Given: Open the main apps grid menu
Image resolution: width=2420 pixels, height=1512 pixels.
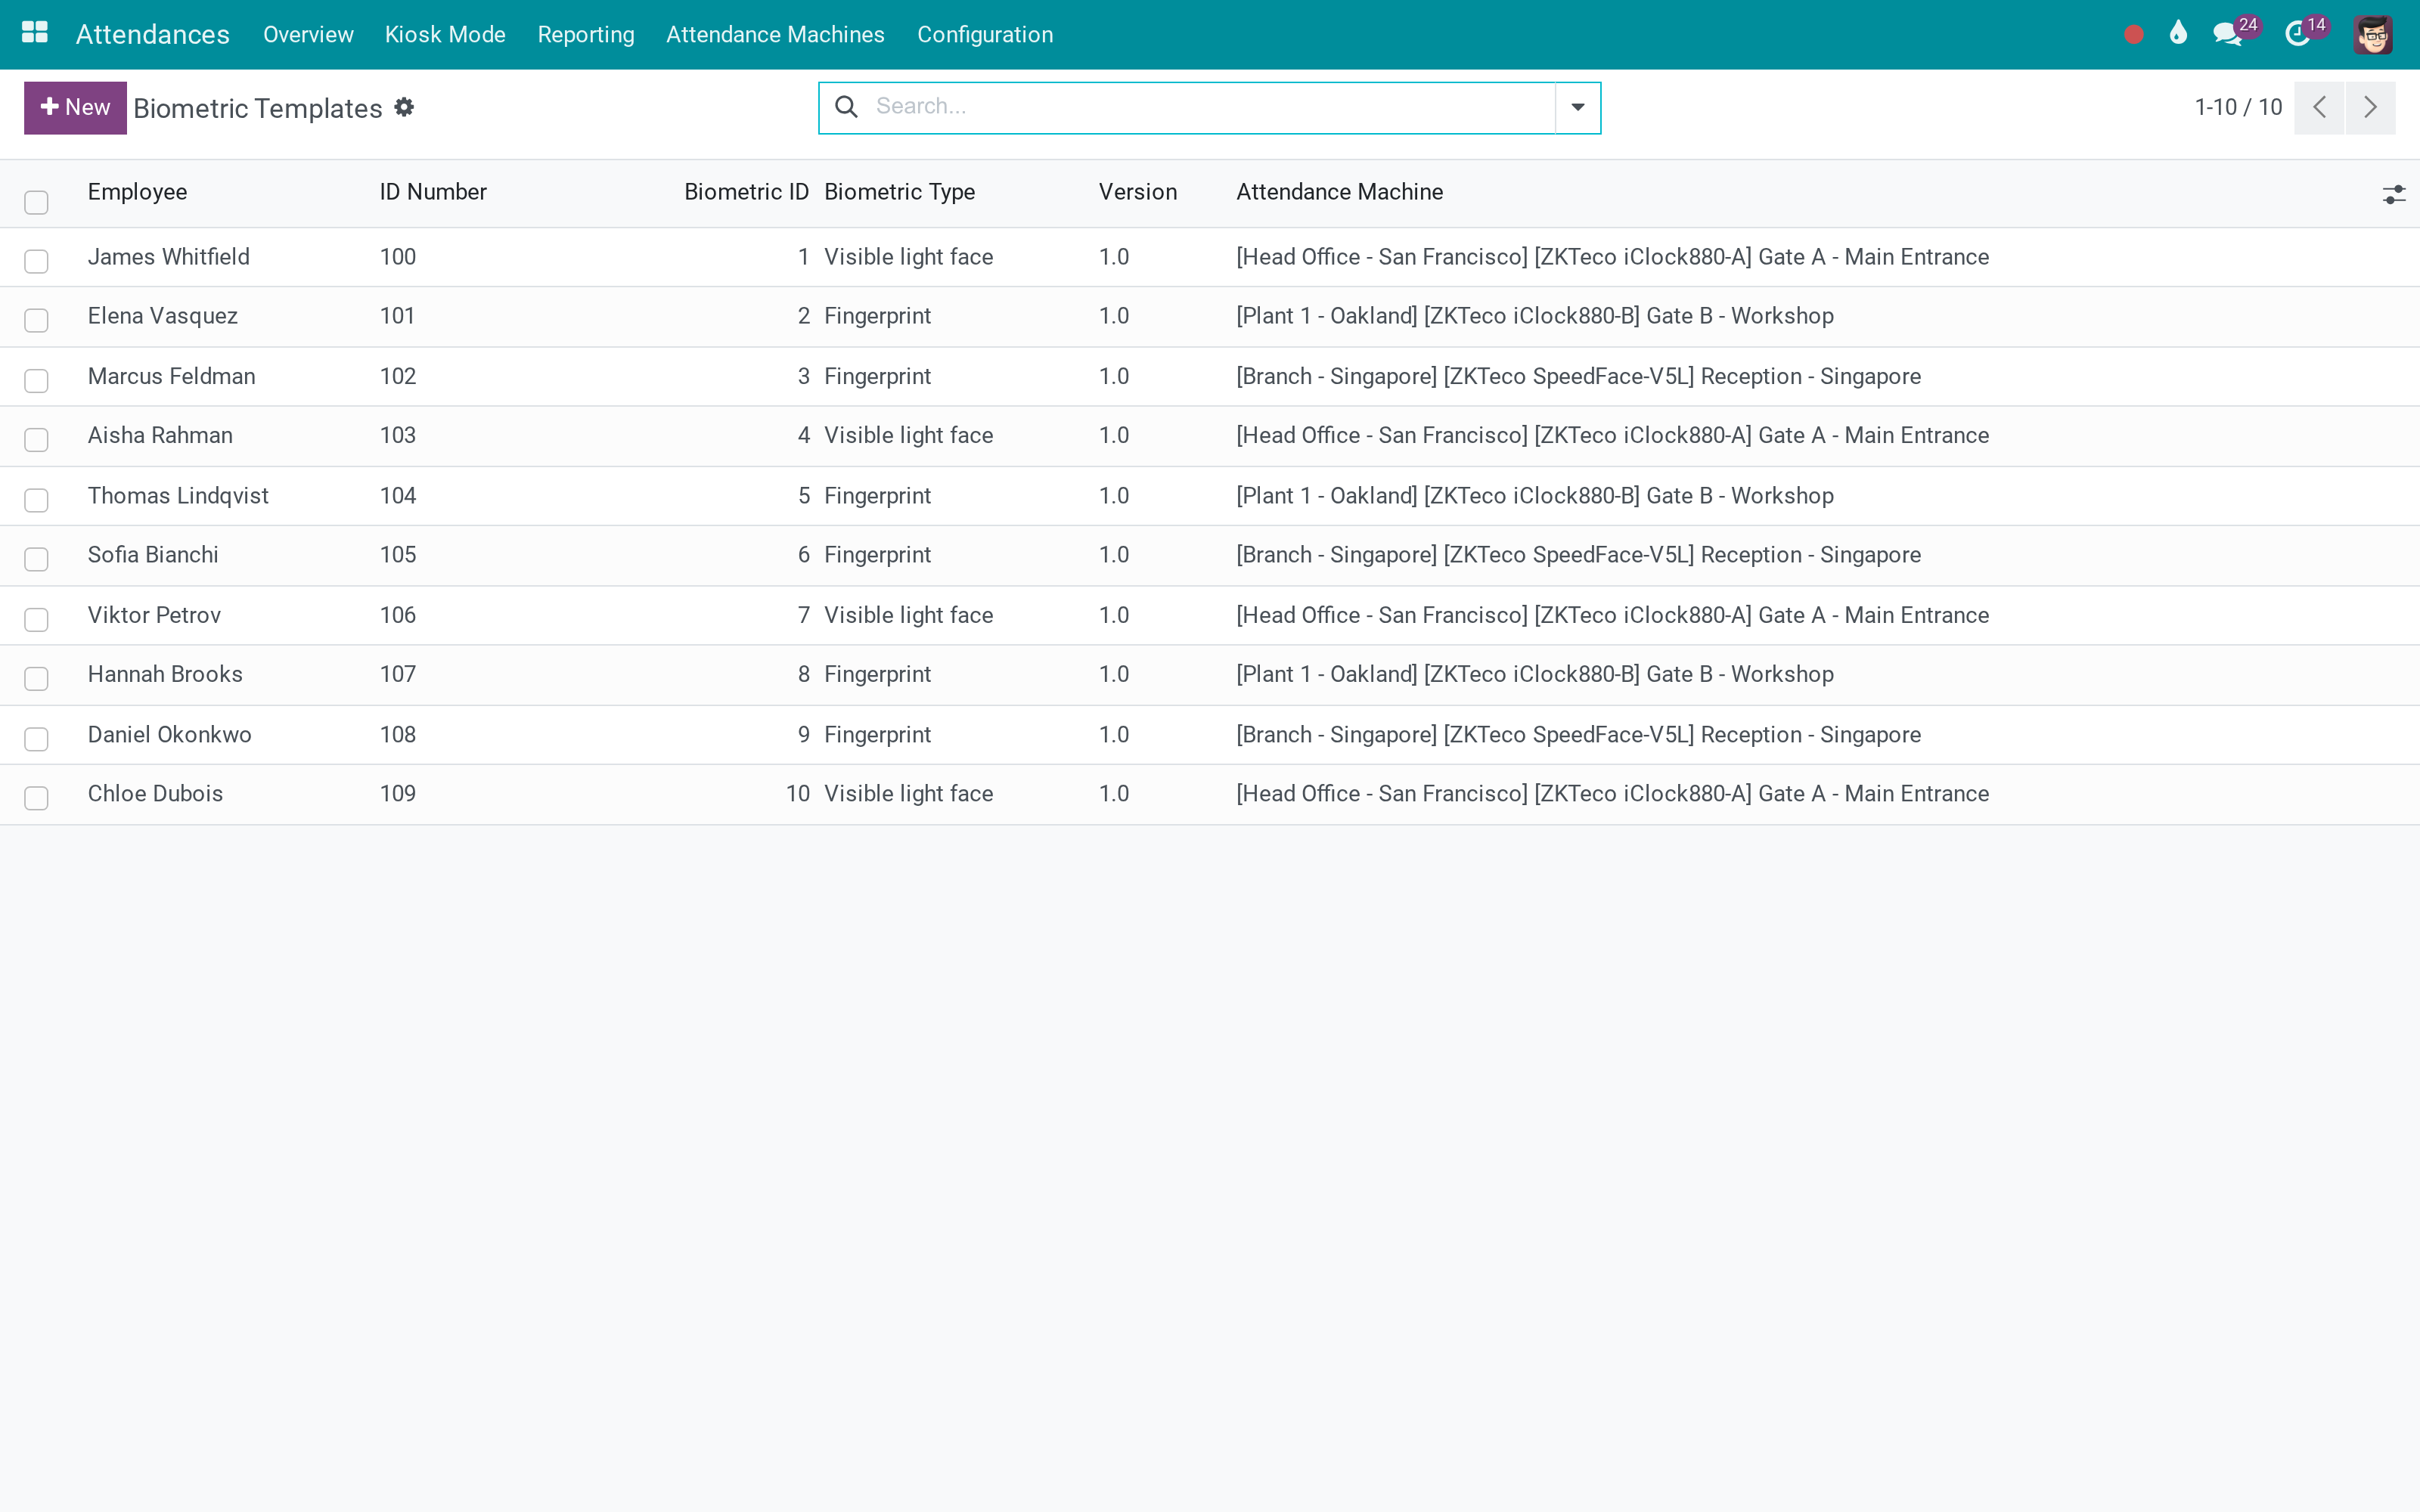Looking at the screenshot, I should point(35,33).
